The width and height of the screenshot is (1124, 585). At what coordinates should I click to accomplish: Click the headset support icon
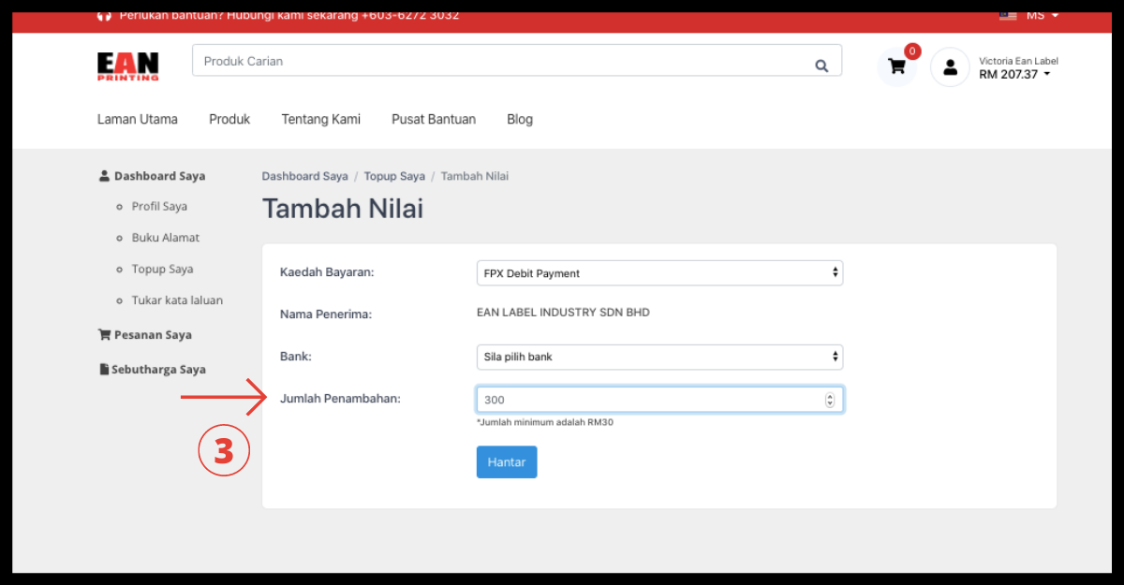coord(104,16)
